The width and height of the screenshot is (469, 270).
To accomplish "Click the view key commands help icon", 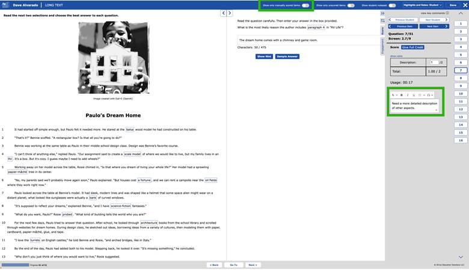I will pos(447,13).
